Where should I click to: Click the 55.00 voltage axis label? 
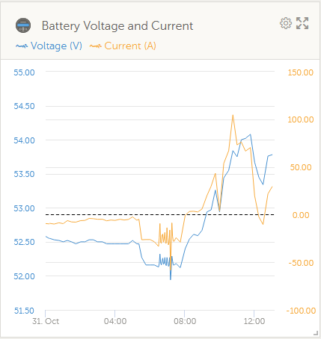[24, 72]
